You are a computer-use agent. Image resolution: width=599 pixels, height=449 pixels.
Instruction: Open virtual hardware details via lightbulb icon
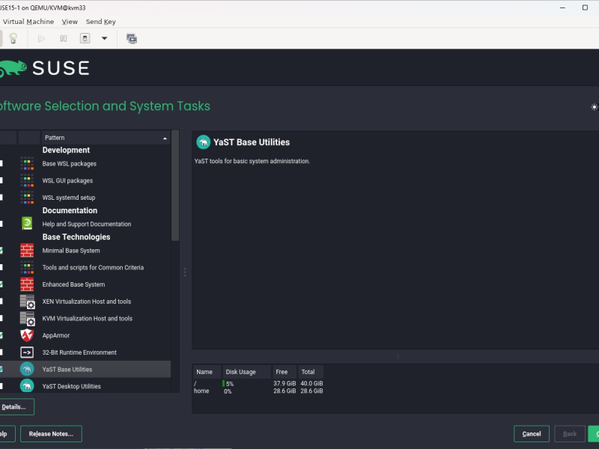13,38
